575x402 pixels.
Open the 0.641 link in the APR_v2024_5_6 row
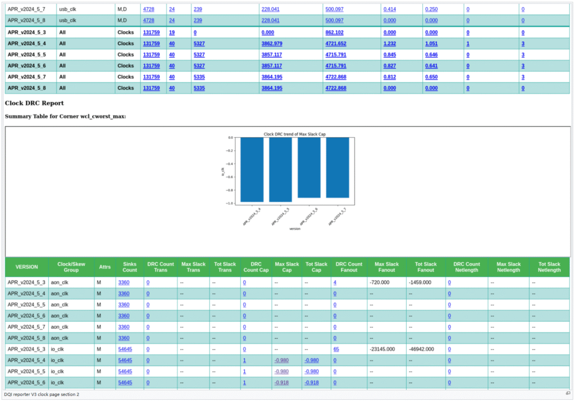(431, 66)
